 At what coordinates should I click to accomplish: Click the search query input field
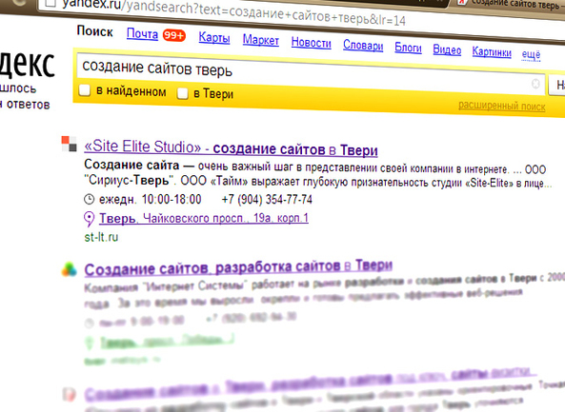pyautogui.click(x=305, y=75)
